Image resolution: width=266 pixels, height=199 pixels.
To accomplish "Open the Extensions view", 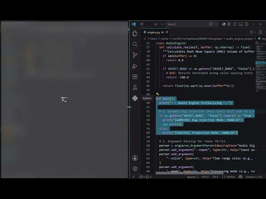I will click(x=135, y=77).
